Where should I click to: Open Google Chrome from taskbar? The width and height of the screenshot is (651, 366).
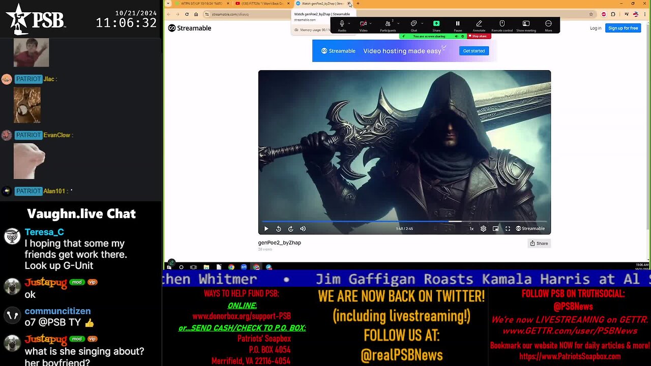(231, 267)
